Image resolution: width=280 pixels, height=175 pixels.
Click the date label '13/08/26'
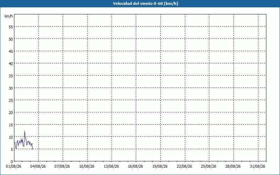point(111,167)
